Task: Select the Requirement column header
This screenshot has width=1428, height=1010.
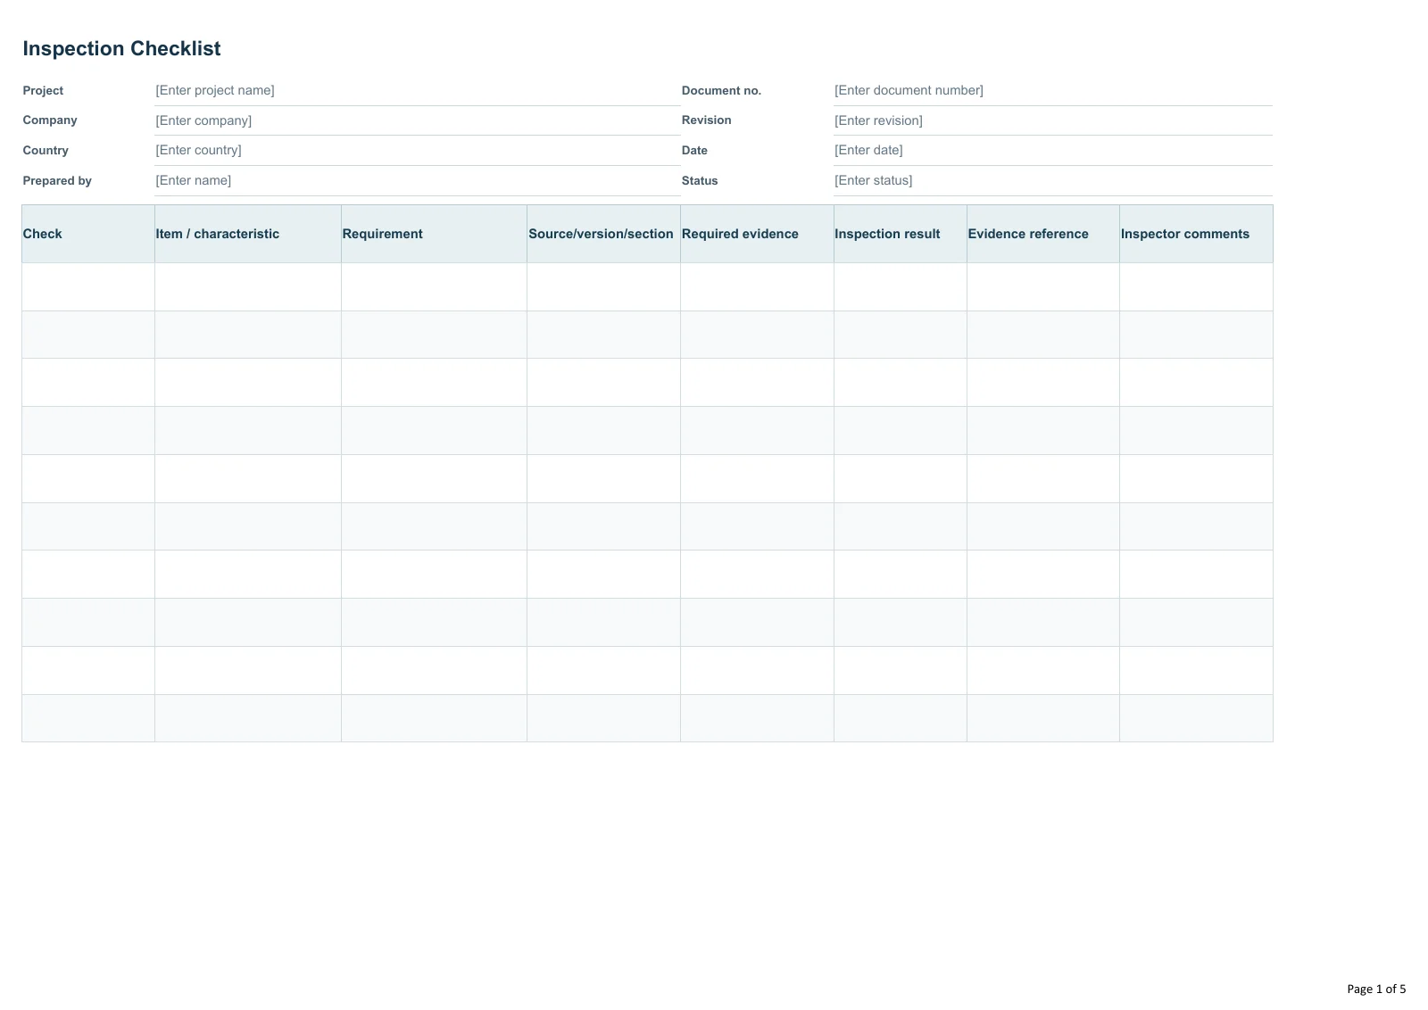Action: pyautogui.click(x=435, y=234)
